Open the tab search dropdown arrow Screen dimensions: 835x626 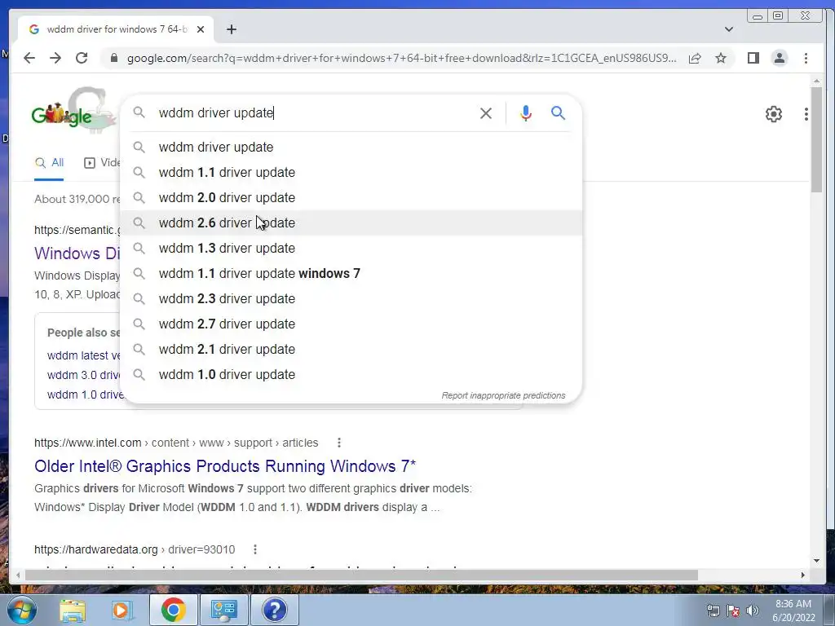[x=728, y=29]
